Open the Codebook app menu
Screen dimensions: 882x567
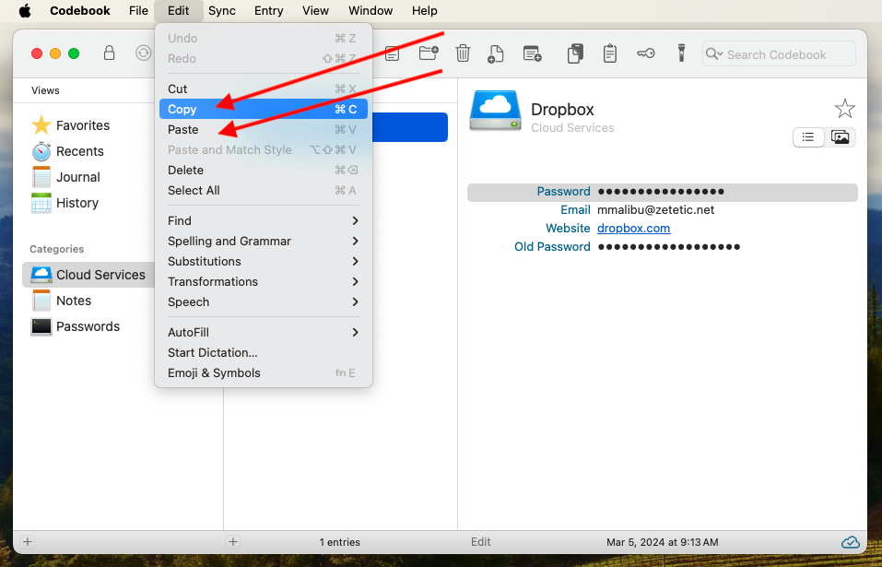(80, 11)
